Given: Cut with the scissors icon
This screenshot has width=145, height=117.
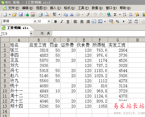Looking at the screenshot, I should point(72,14).
